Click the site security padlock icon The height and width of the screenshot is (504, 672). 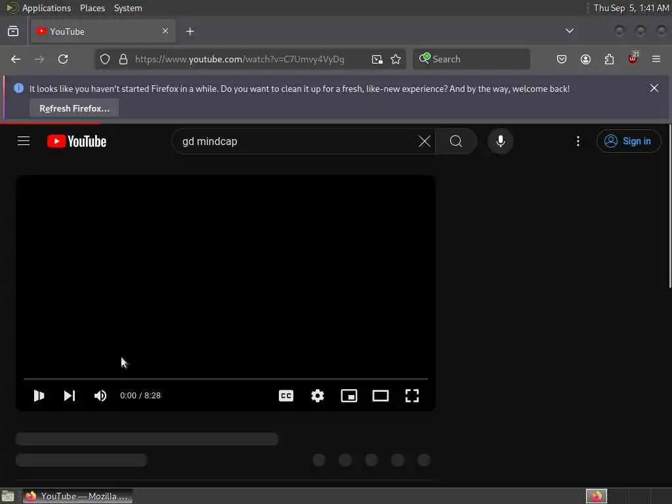click(x=123, y=59)
